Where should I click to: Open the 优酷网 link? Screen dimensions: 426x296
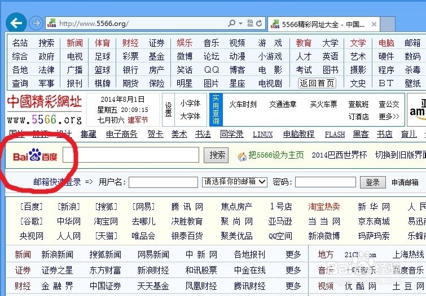coord(360,286)
